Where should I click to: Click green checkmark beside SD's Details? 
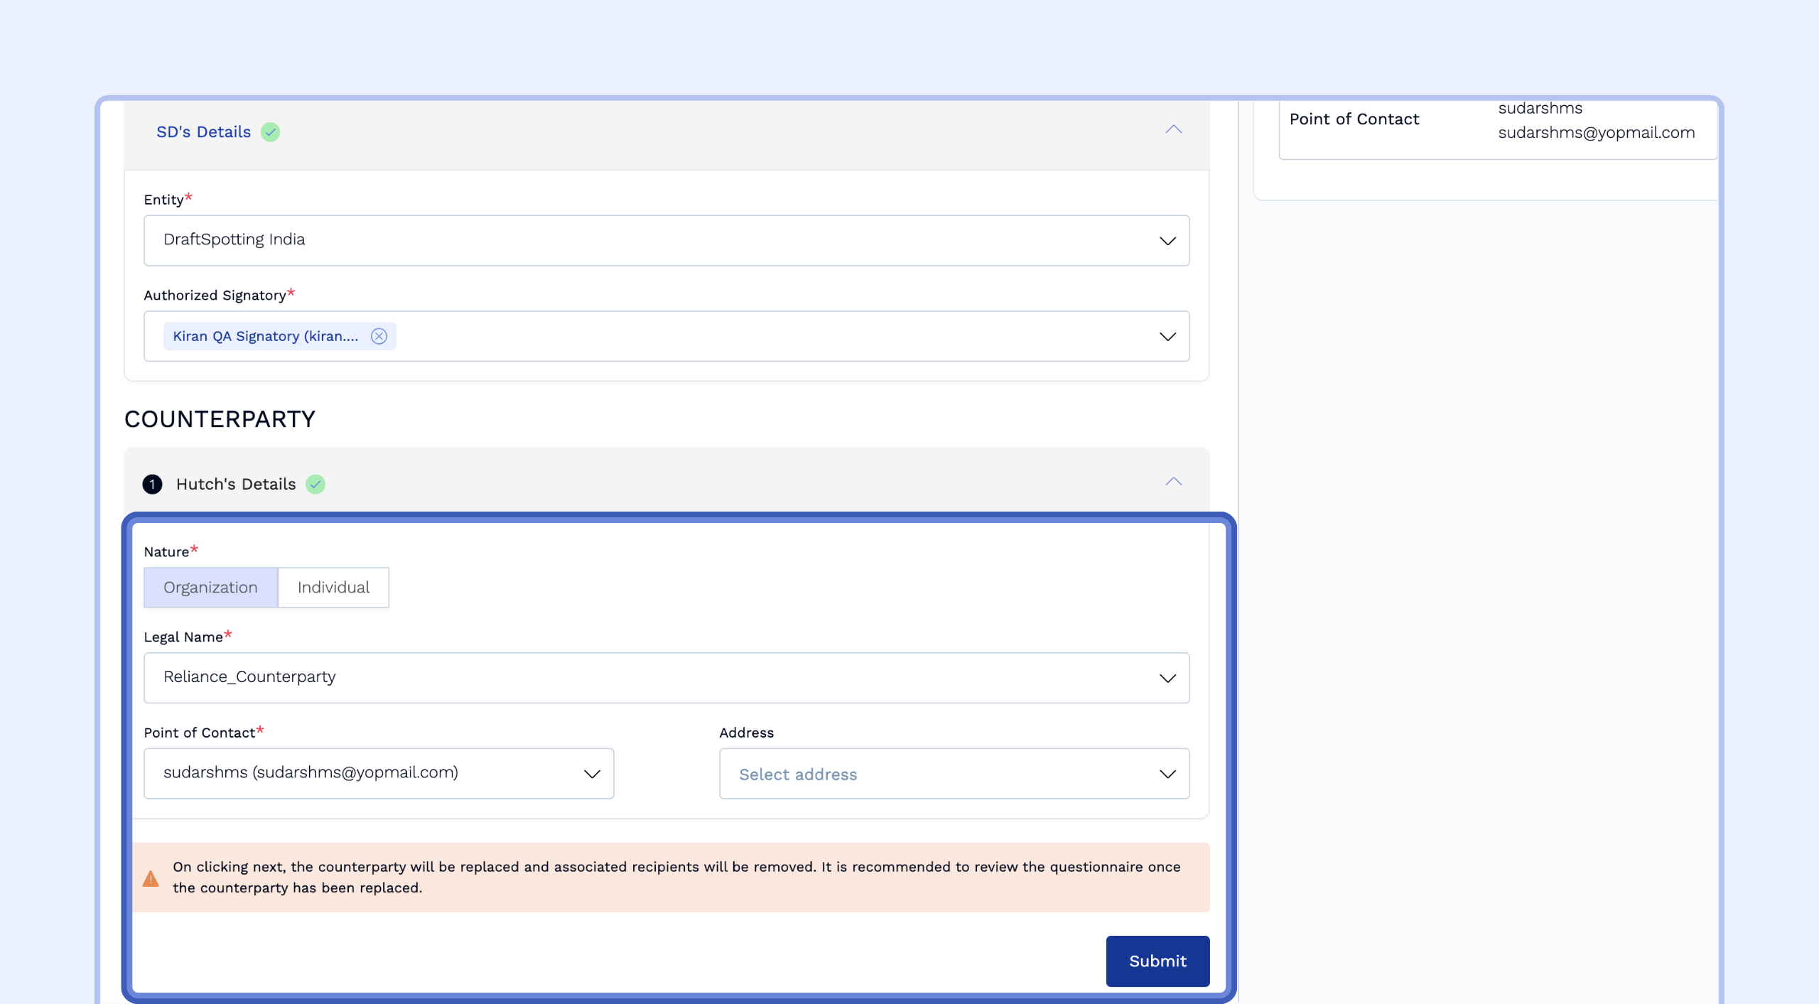pyautogui.click(x=270, y=132)
